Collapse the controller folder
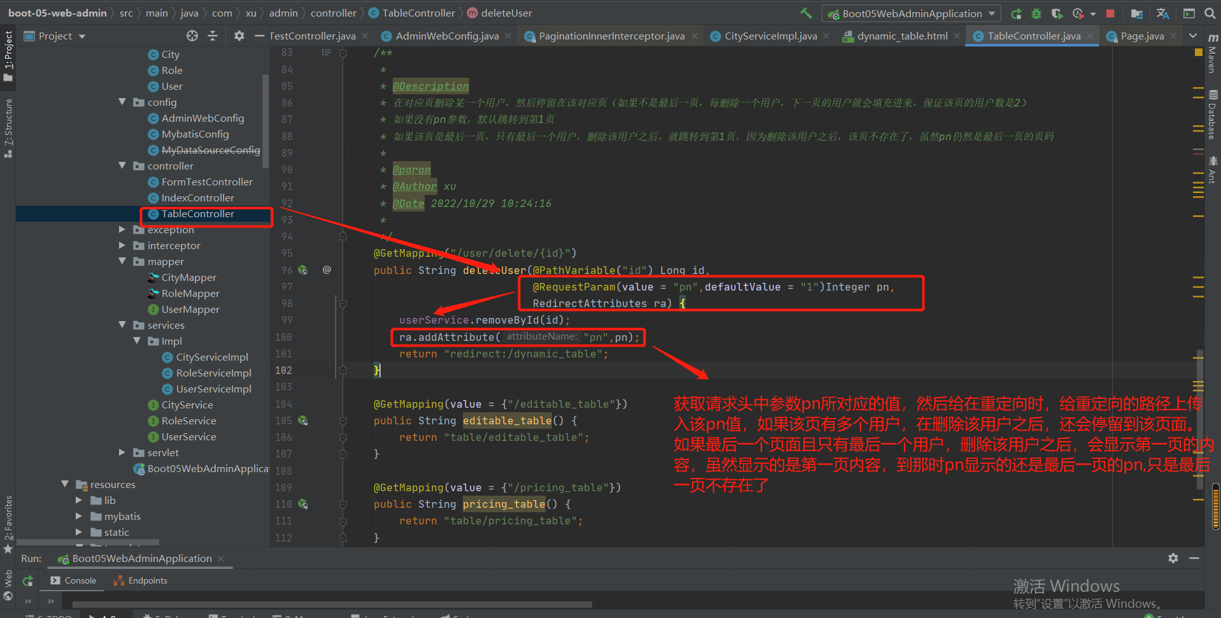Viewport: 1221px width, 618px height. coord(122,166)
